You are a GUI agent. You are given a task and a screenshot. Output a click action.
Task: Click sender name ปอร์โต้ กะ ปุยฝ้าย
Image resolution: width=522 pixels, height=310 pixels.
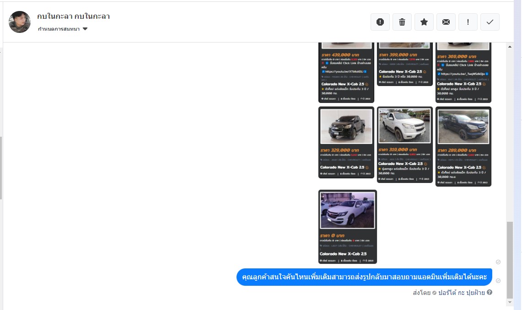[x=462, y=293]
